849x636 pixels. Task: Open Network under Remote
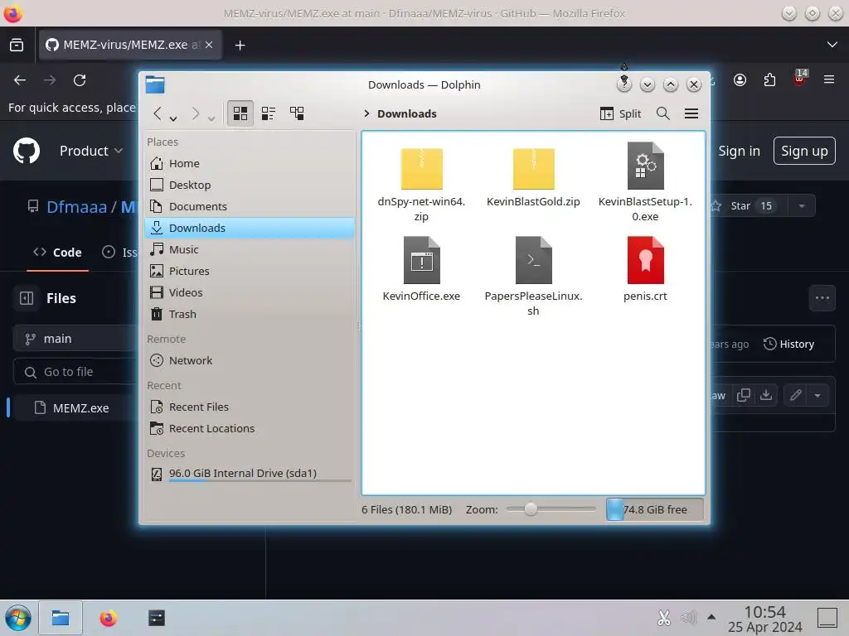pos(250,361)
